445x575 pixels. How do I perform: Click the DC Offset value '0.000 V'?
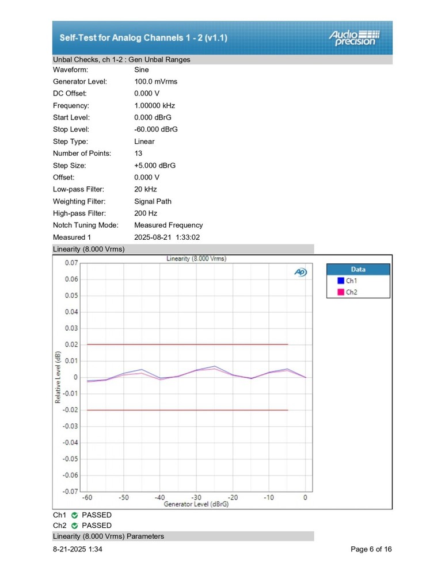147,94
